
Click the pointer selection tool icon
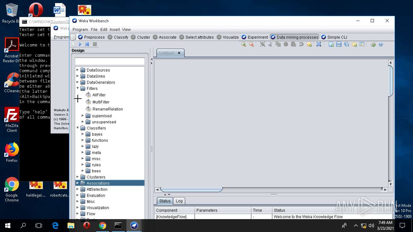[73, 44]
